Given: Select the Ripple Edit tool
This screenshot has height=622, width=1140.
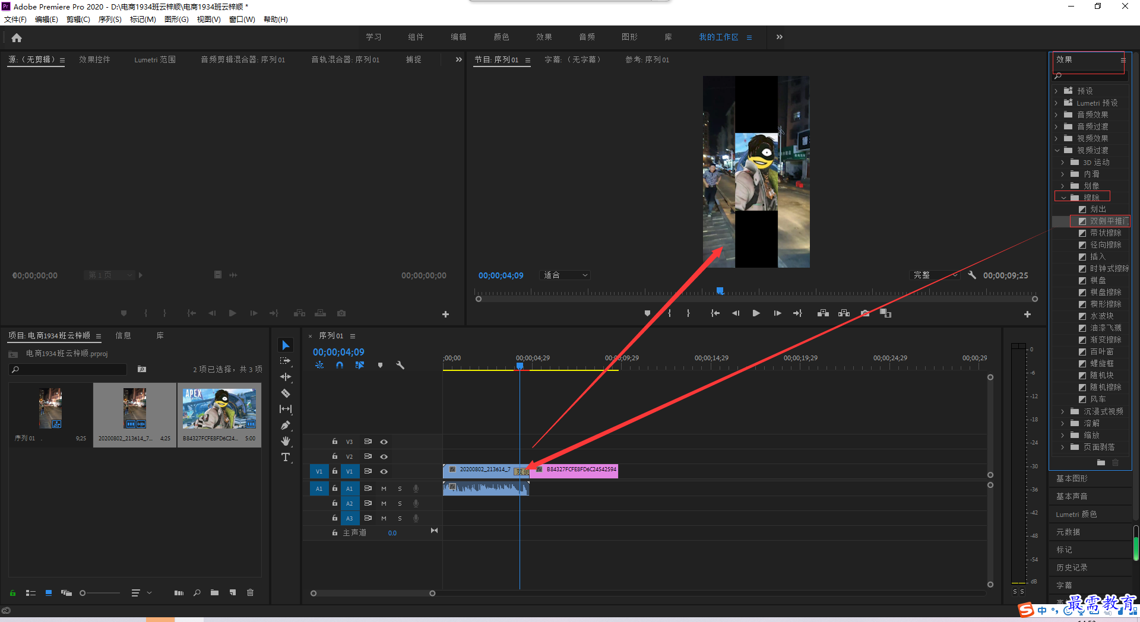Looking at the screenshot, I should [x=286, y=377].
